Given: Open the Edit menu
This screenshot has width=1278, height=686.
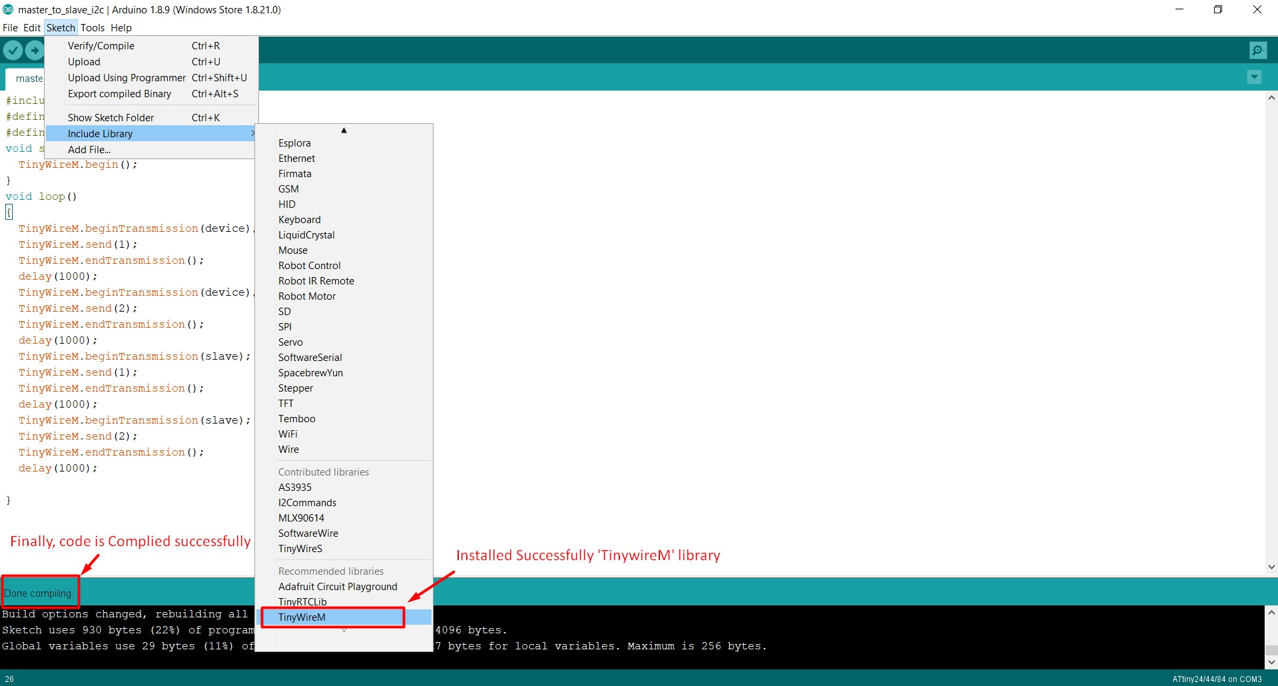Looking at the screenshot, I should click(32, 28).
